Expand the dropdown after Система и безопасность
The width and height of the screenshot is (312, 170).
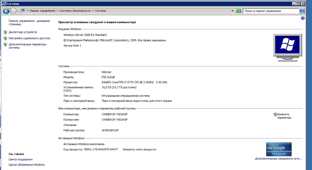(x=93, y=11)
